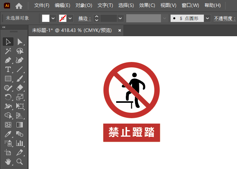Screen dimensions: 237x169
Task: Select the Column Graph tool
Action: click(20, 143)
